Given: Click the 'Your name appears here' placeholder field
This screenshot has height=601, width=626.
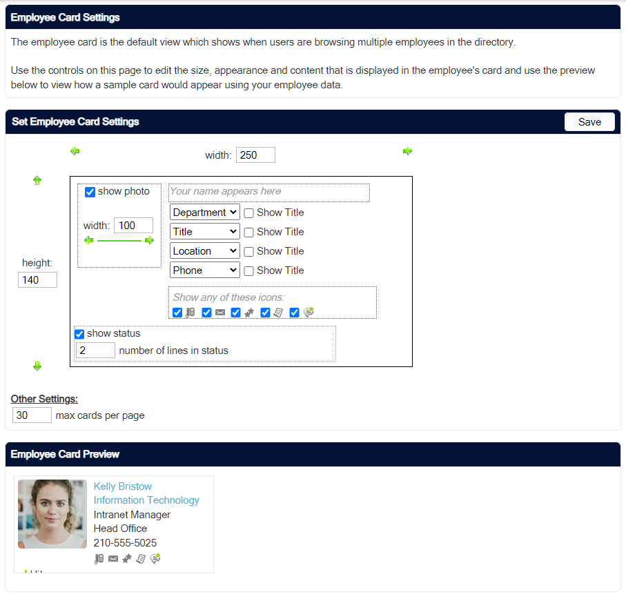Looking at the screenshot, I should pyautogui.click(x=269, y=193).
